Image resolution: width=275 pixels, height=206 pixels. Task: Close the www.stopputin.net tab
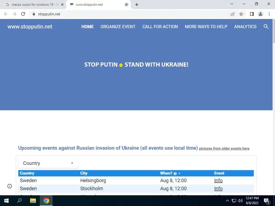[126, 5]
